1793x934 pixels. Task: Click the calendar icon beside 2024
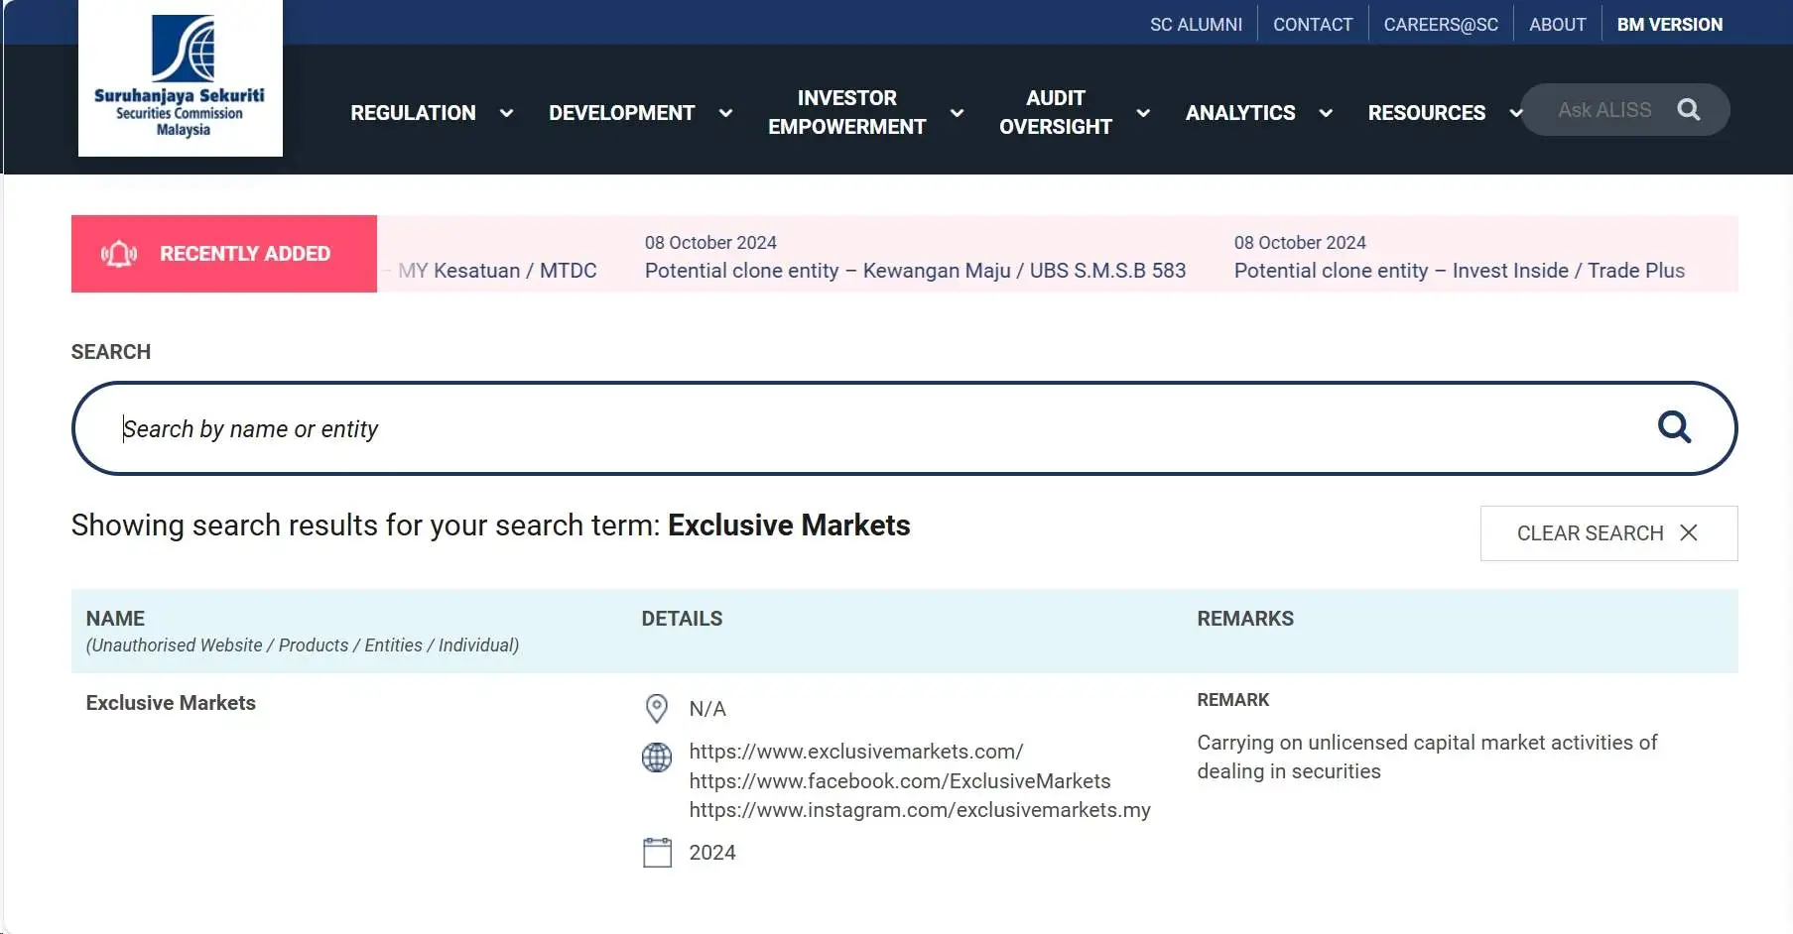coord(657,853)
